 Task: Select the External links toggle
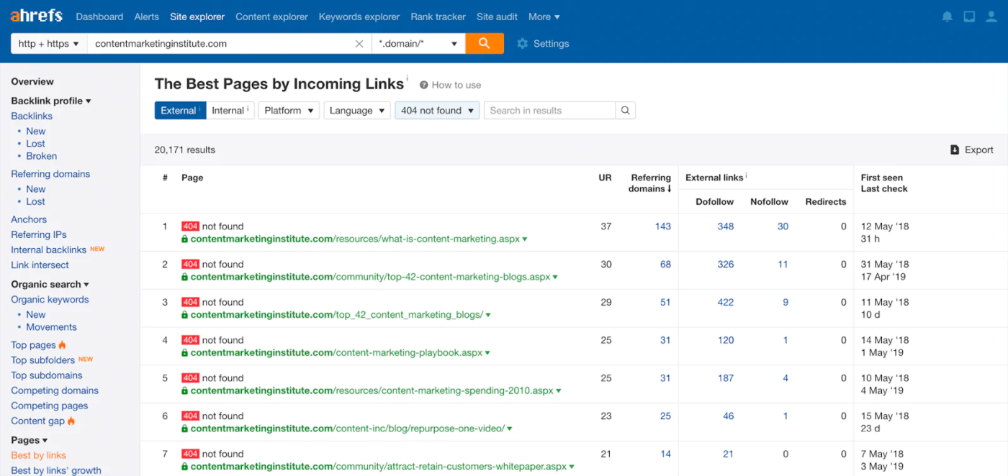click(180, 111)
